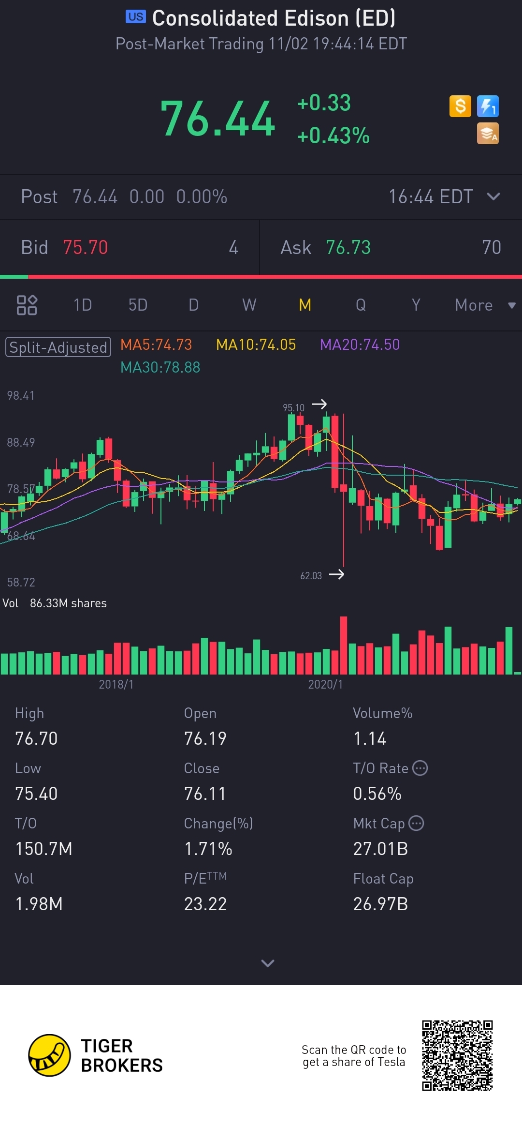The height and width of the screenshot is (1126, 522).
Task: Tap the 2020/1 date axis label
Action: coord(325,684)
